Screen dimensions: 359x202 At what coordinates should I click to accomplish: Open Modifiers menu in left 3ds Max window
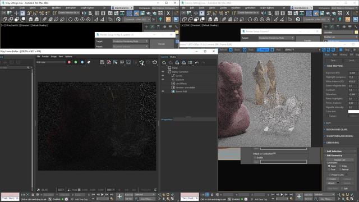pos(56,8)
